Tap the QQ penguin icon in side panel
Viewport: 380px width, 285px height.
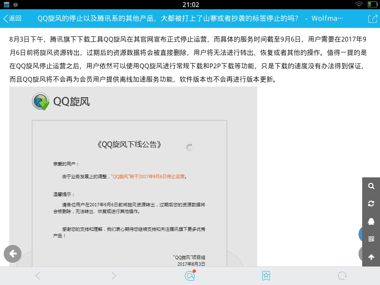[x=371, y=221]
